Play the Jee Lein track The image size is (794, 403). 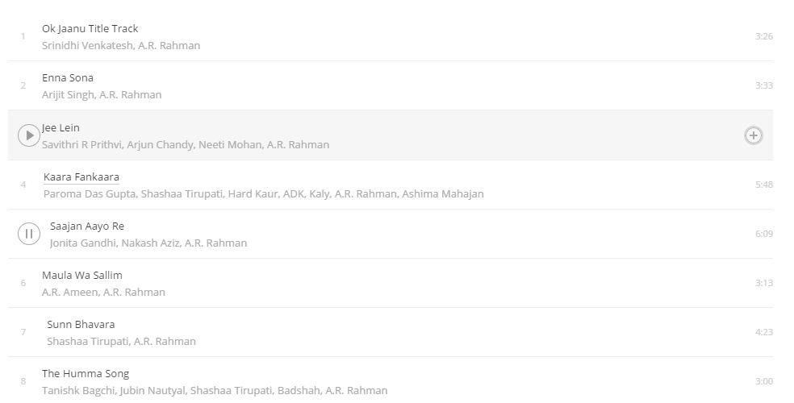click(29, 135)
